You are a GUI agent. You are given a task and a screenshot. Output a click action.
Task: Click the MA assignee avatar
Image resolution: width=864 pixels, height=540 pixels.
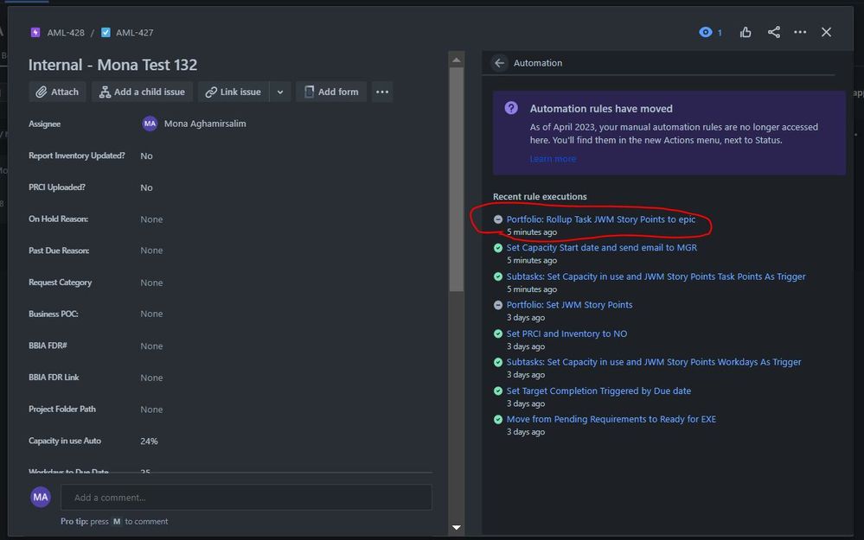(150, 124)
